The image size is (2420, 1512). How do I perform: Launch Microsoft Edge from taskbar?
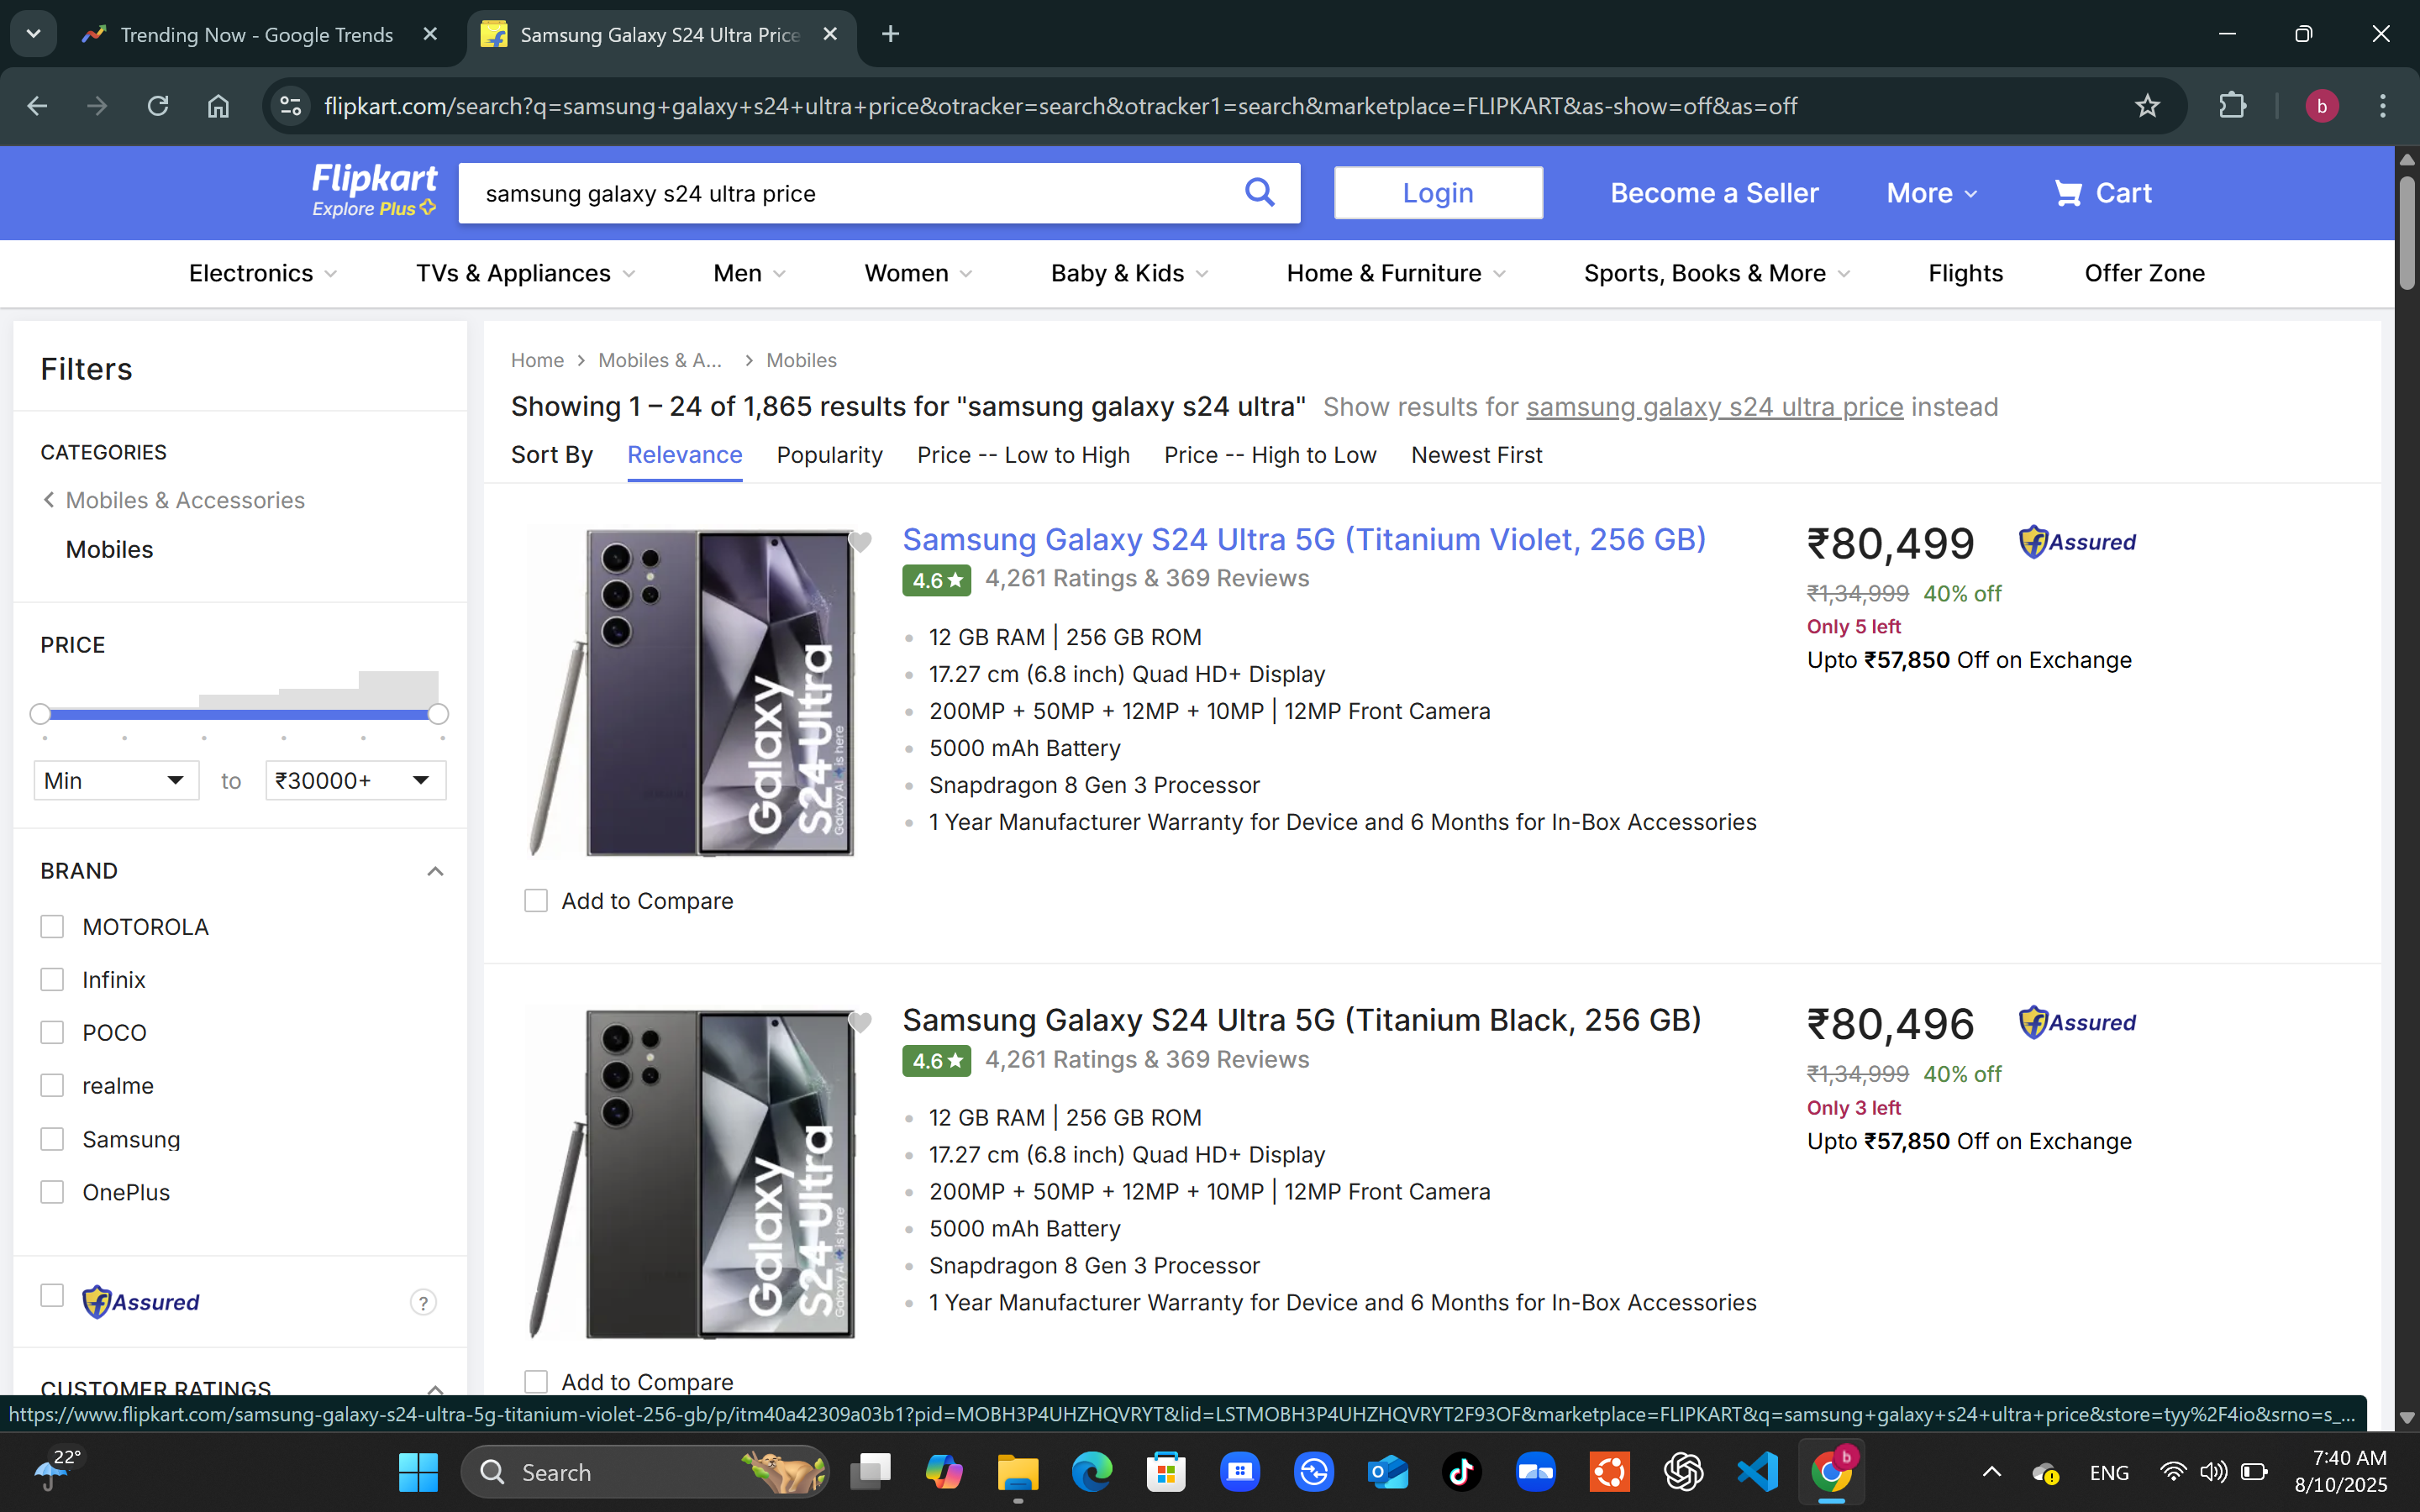pos(1091,1472)
